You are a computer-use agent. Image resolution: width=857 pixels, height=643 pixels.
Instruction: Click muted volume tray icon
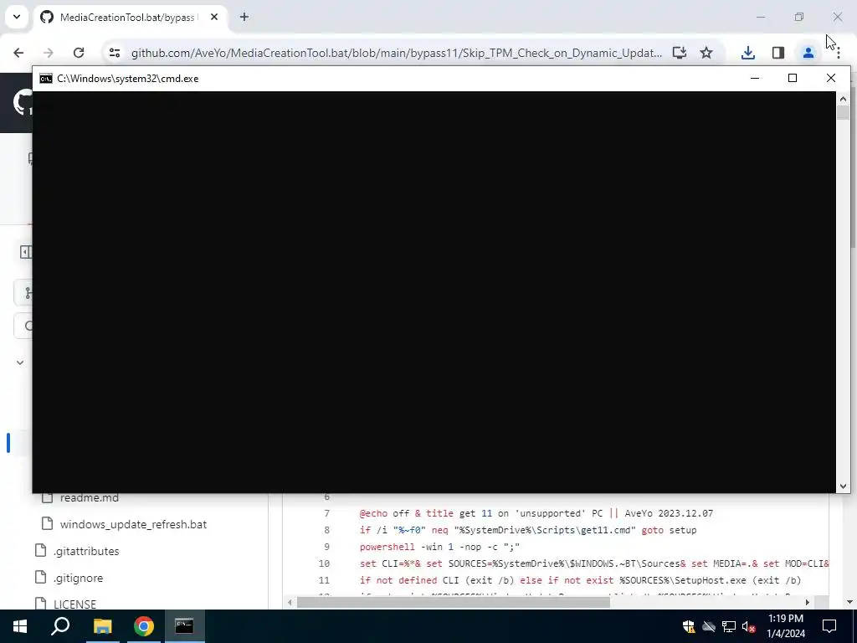pos(749,626)
